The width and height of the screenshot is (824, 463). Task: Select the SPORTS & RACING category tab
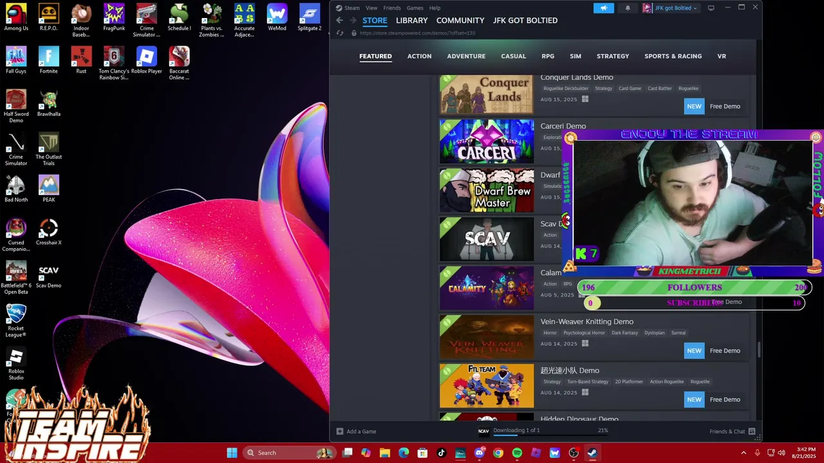pyautogui.click(x=673, y=56)
